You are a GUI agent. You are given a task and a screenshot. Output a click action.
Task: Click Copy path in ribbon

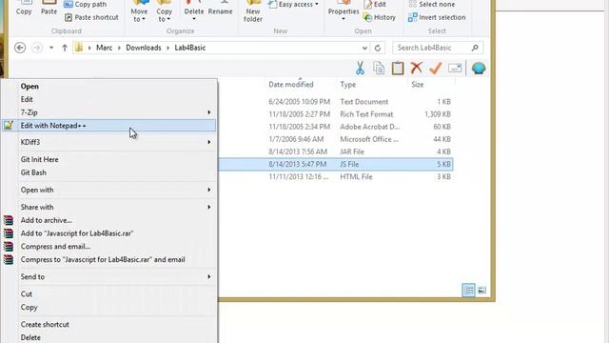pyautogui.click(x=85, y=4)
